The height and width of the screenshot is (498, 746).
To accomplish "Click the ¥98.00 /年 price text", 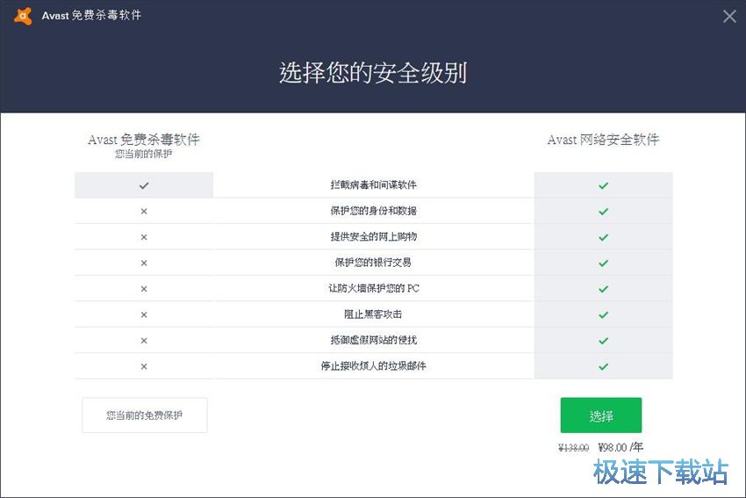I will [x=620, y=447].
